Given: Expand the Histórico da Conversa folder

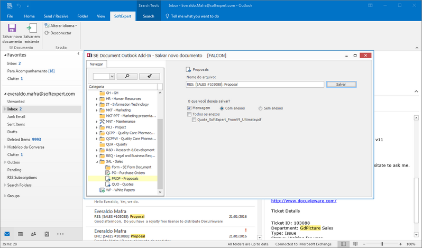Looking at the screenshot, I should pos(5,147).
